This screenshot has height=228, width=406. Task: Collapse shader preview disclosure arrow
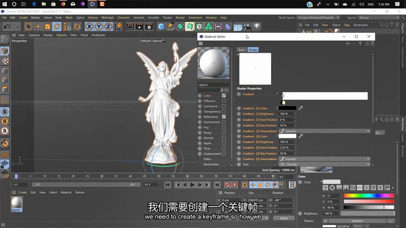point(238,55)
